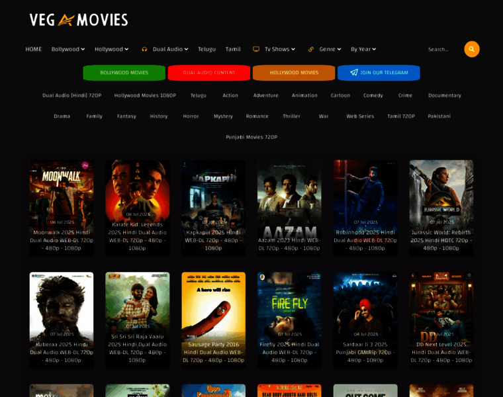Open the Tv Shows dropdown

[280, 49]
